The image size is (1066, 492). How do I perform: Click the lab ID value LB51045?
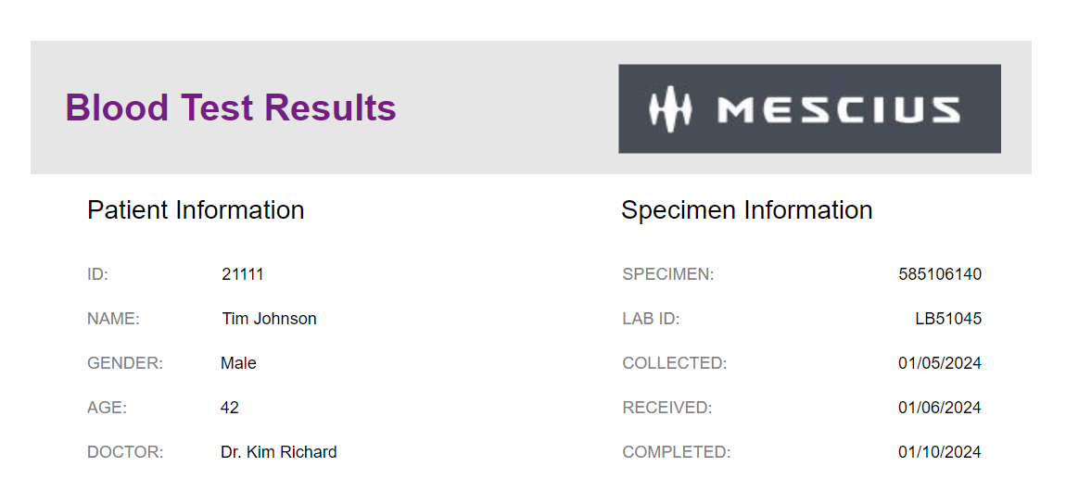coord(948,319)
